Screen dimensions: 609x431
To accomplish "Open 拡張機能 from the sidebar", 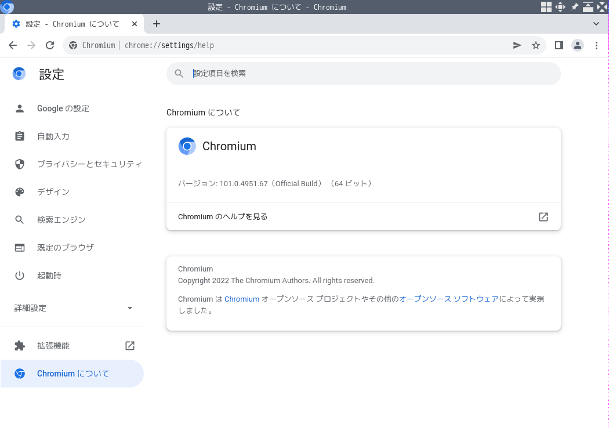I will pos(72,346).
